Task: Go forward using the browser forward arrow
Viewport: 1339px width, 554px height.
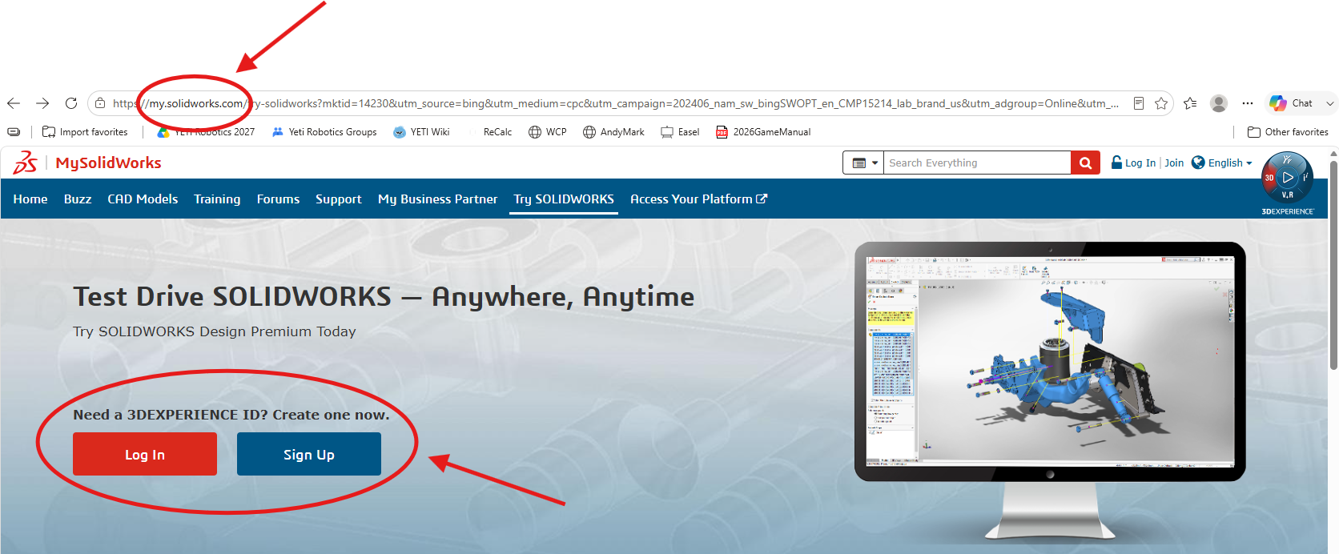Action: [x=42, y=103]
